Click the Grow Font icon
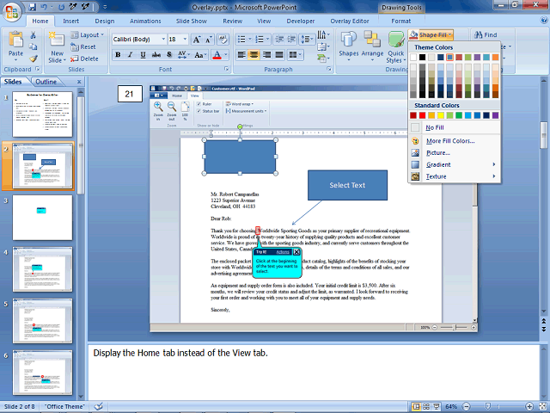This screenshot has width=550, height=413. [x=197, y=40]
